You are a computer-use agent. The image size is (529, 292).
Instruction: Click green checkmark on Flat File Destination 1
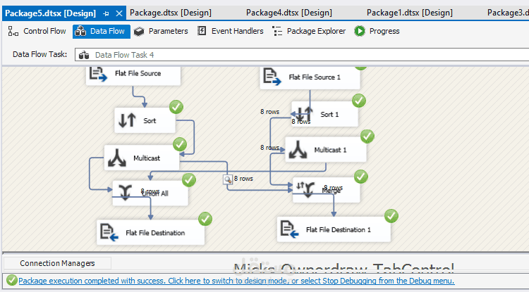[x=391, y=216]
